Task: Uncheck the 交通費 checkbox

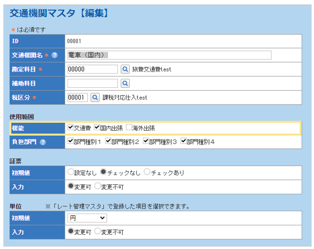Action: [70, 127]
